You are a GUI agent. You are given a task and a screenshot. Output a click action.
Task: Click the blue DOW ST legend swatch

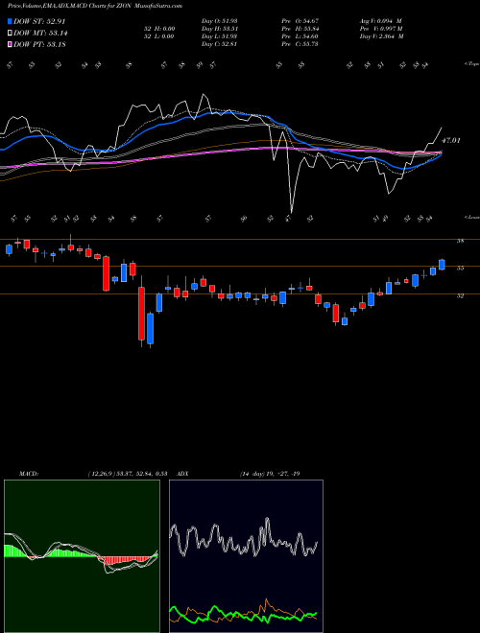pos(11,21)
